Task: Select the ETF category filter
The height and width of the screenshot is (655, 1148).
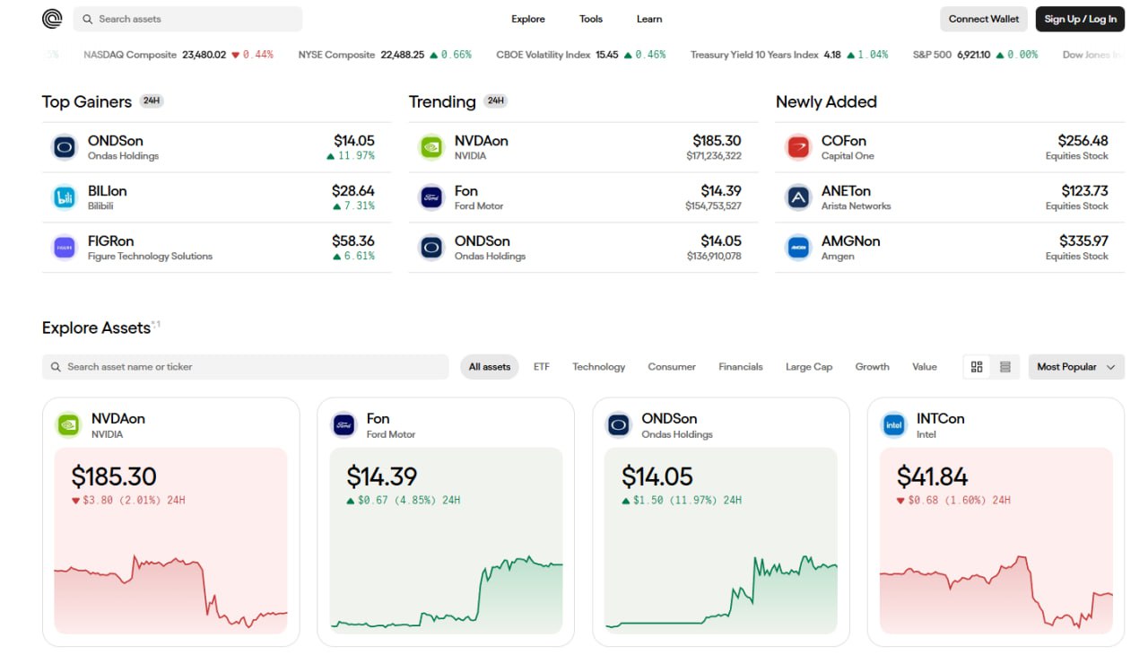Action: [x=542, y=367]
